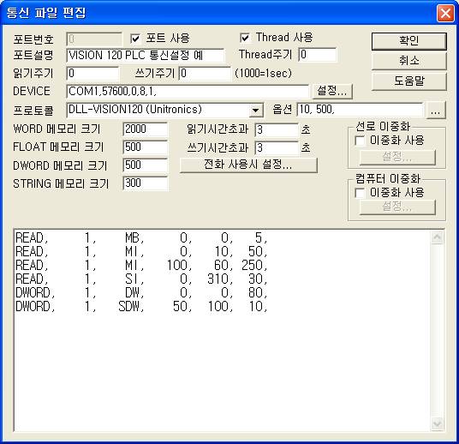This screenshot has height=444, width=459.
Task: Enable 이중화 사용 under 컴퓨터 이중화
Action: click(x=360, y=193)
